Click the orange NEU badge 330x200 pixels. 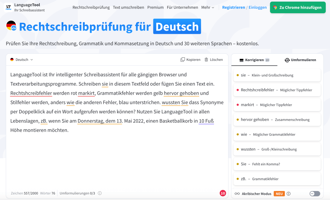pos(279,194)
